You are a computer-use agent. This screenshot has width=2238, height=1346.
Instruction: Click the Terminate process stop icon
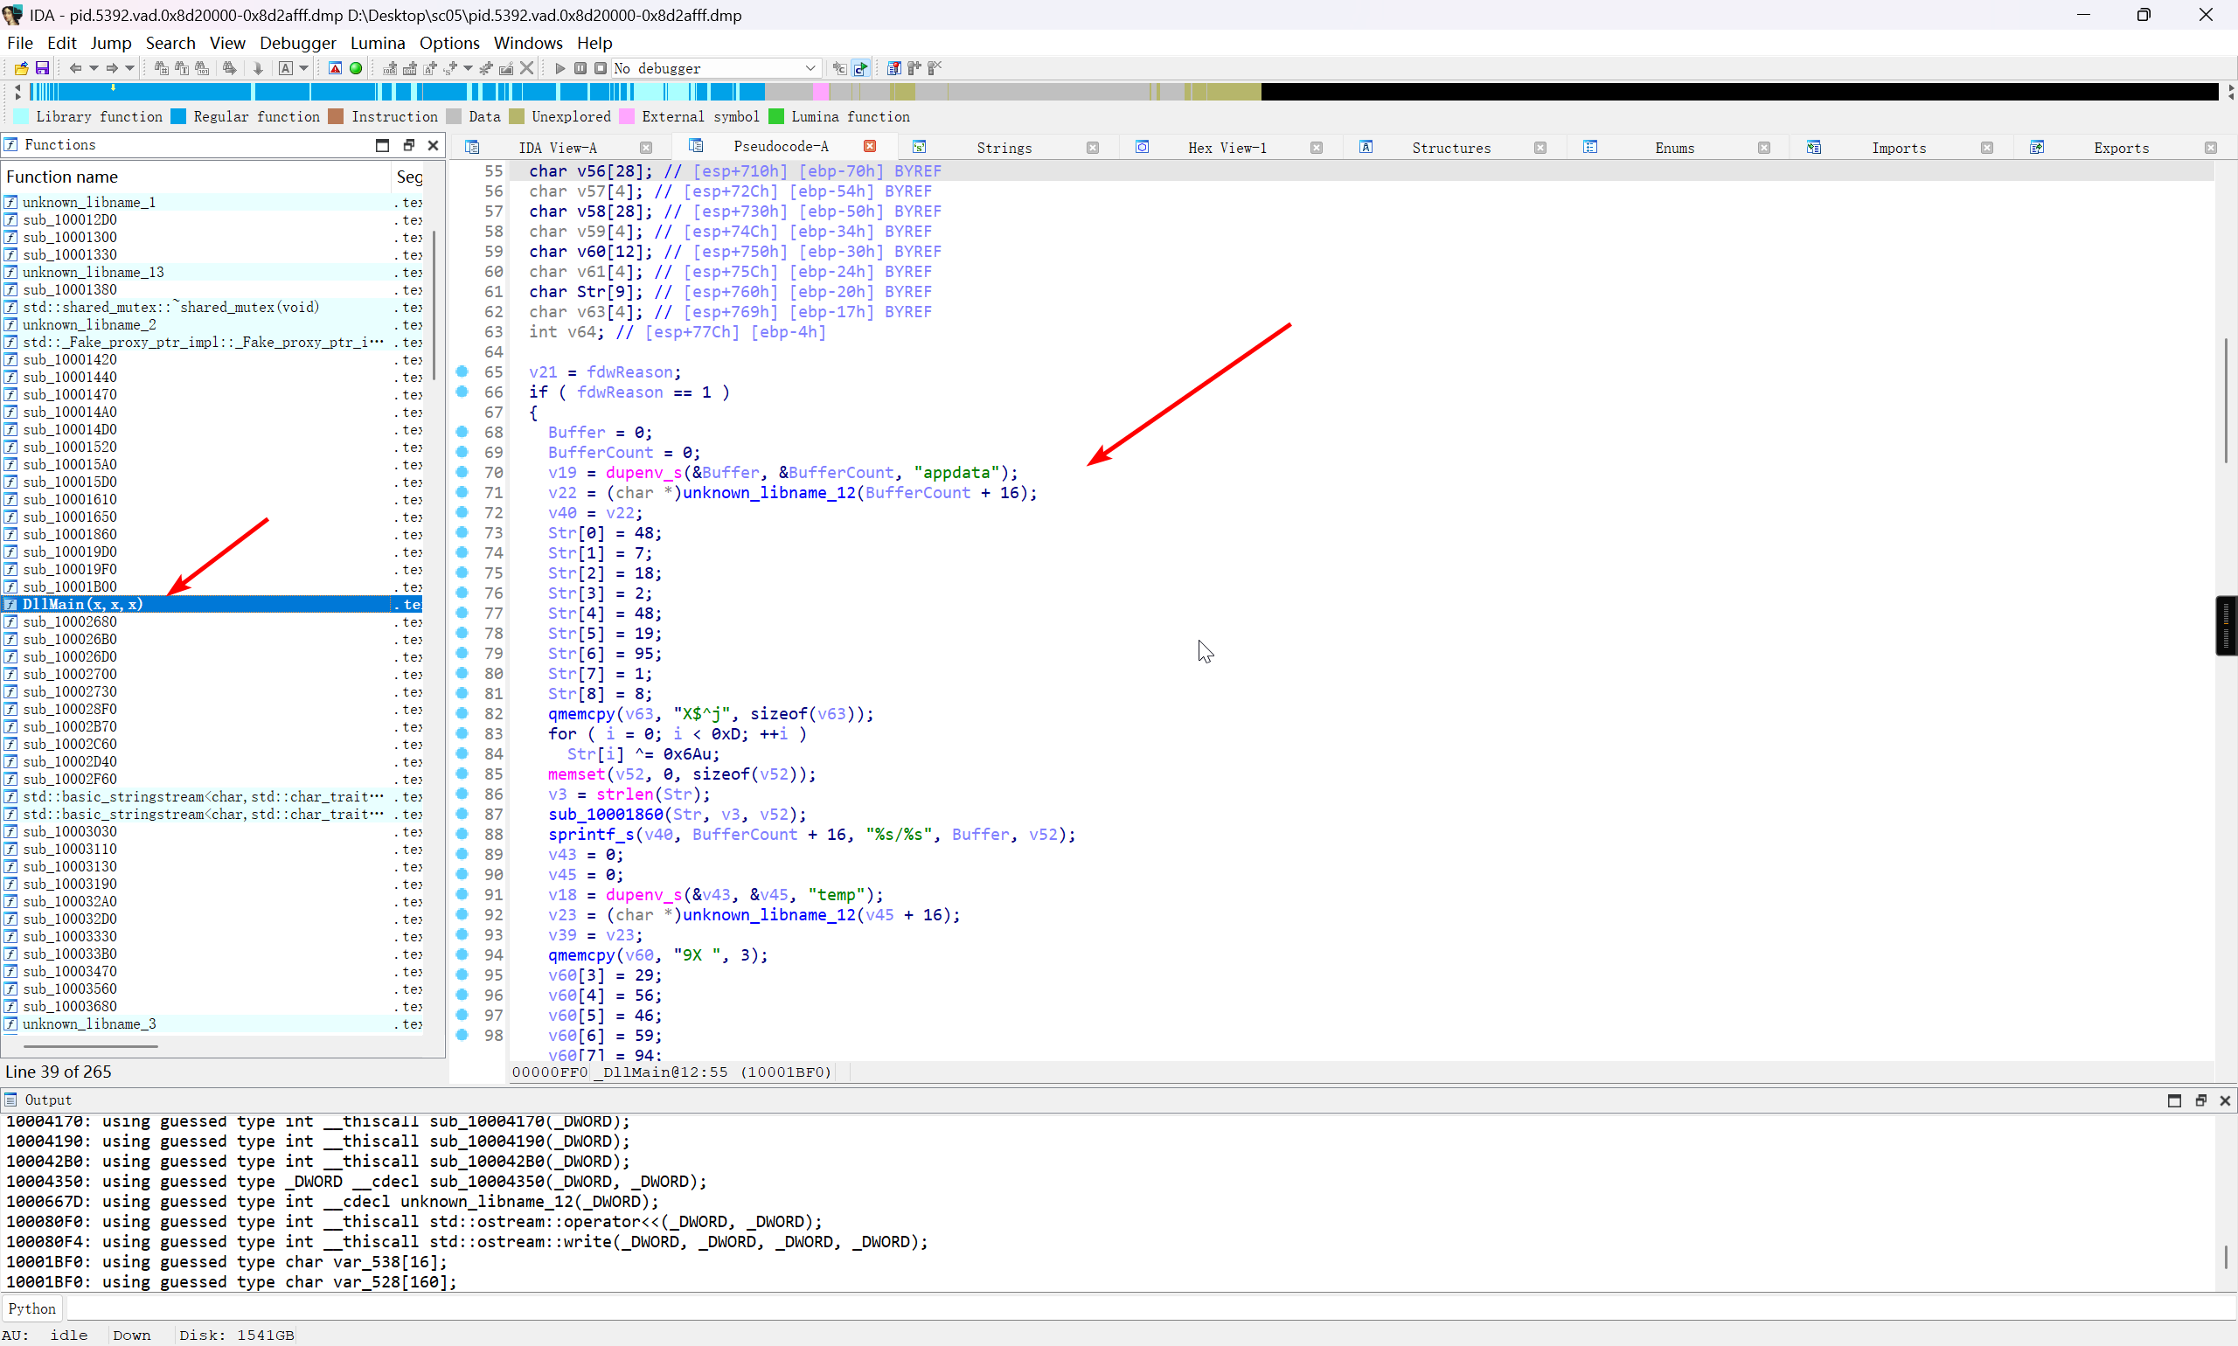click(601, 68)
